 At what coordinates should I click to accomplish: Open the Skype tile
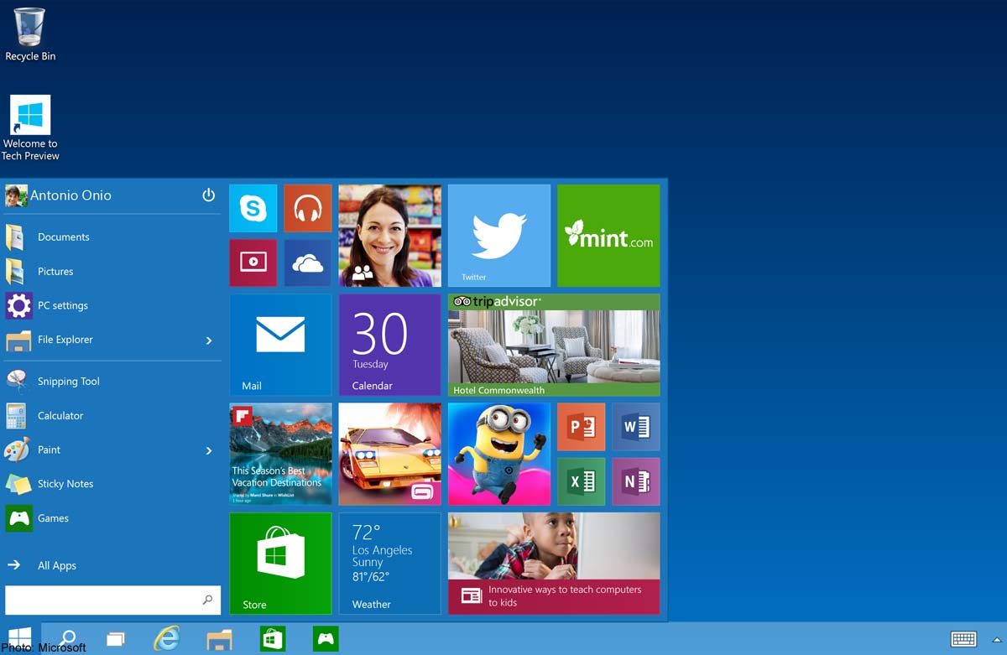[x=253, y=208]
